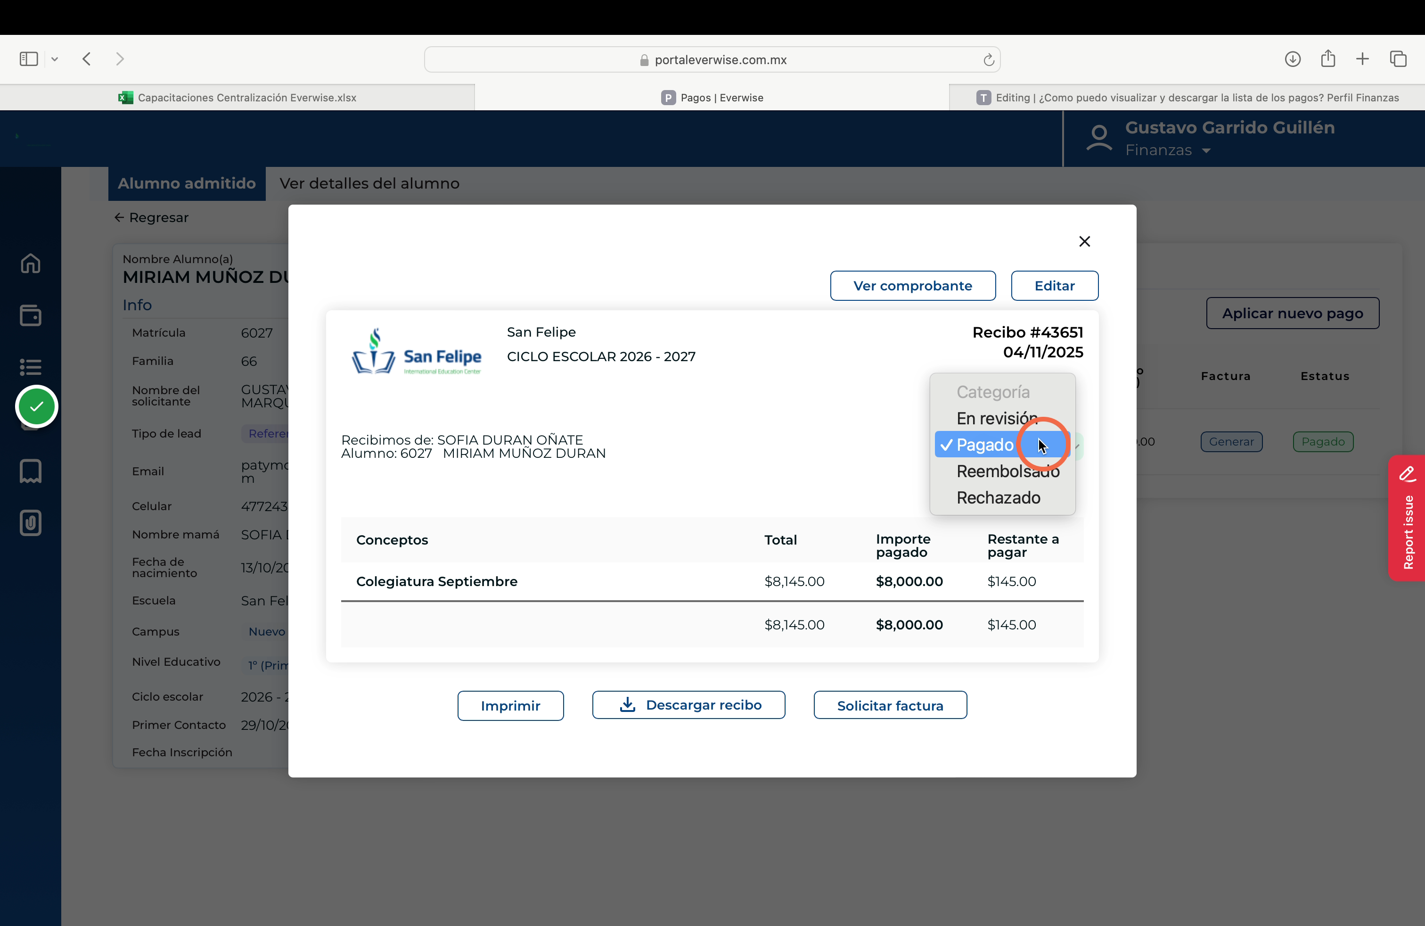Click the Colegiatura Septiembre concept row
The height and width of the screenshot is (926, 1425).
point(712,581)
